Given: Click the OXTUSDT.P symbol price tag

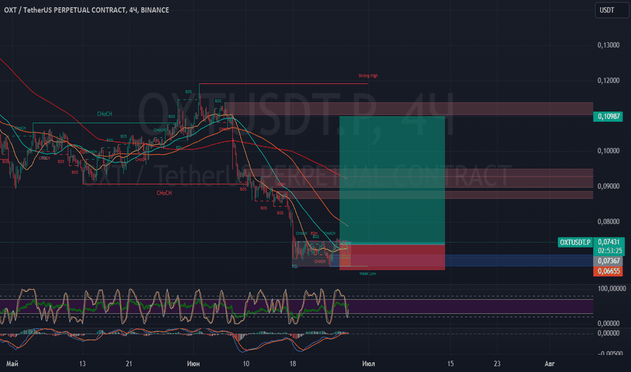Looking at the screenshot, I should click(575, 242).
